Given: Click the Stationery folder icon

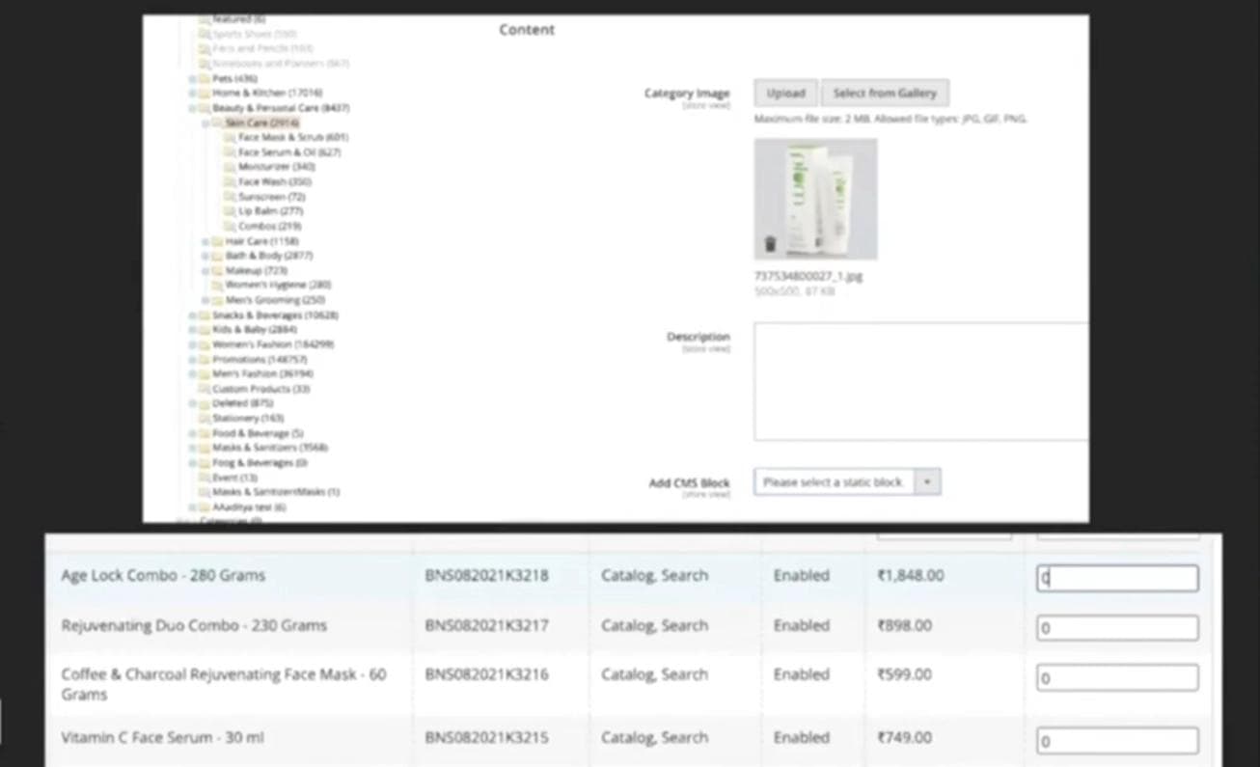Looking at the screenshot, I should tap(203, 418).
